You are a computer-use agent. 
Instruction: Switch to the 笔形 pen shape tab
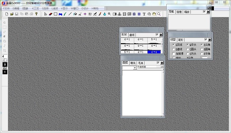point(181,40)
